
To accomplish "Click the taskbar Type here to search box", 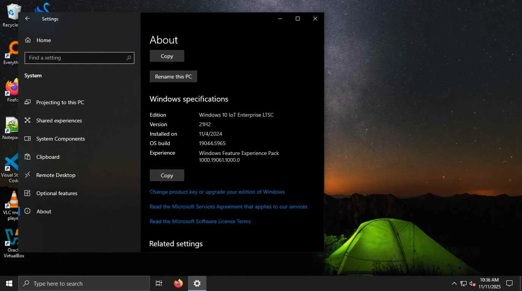I will (84, 283).
